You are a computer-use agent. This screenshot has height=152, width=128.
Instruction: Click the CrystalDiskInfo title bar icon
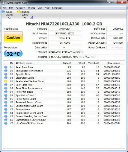[x=3, y=3]
